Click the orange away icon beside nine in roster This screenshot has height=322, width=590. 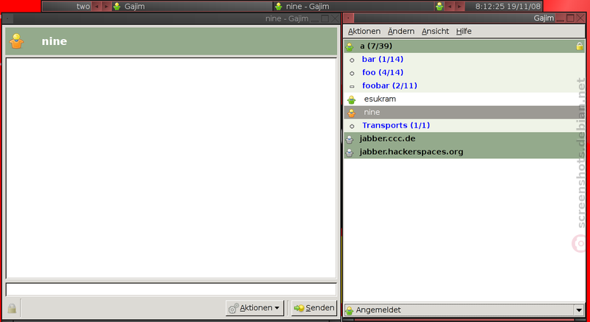[x=352, y=113]
